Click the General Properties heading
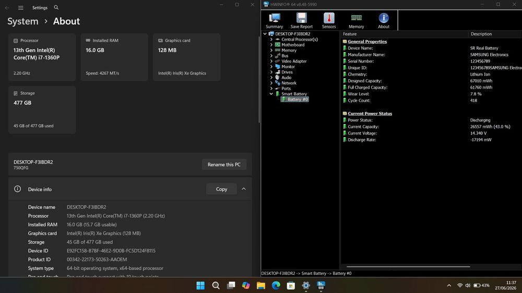 [x=367, y=42]
